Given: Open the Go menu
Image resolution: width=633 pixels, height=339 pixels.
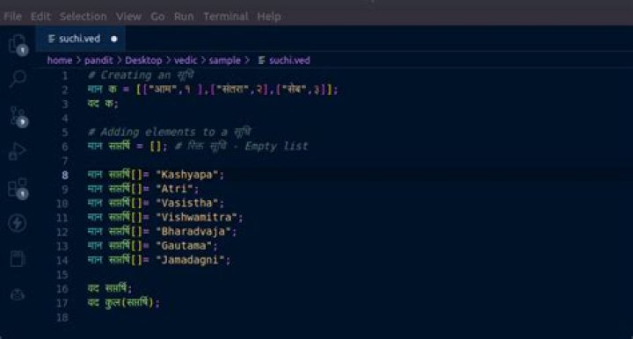Looking at the screenshot, I should coord(157,17).
